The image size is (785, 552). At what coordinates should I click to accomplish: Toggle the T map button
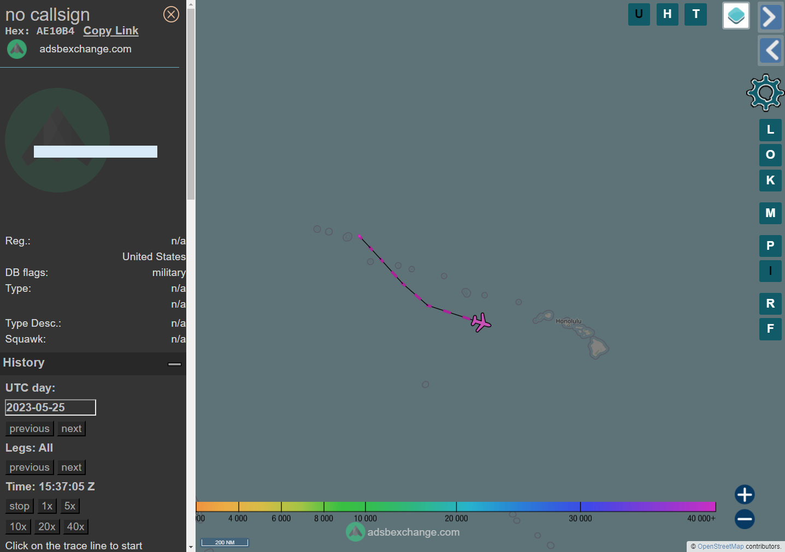tap(696, 14)
